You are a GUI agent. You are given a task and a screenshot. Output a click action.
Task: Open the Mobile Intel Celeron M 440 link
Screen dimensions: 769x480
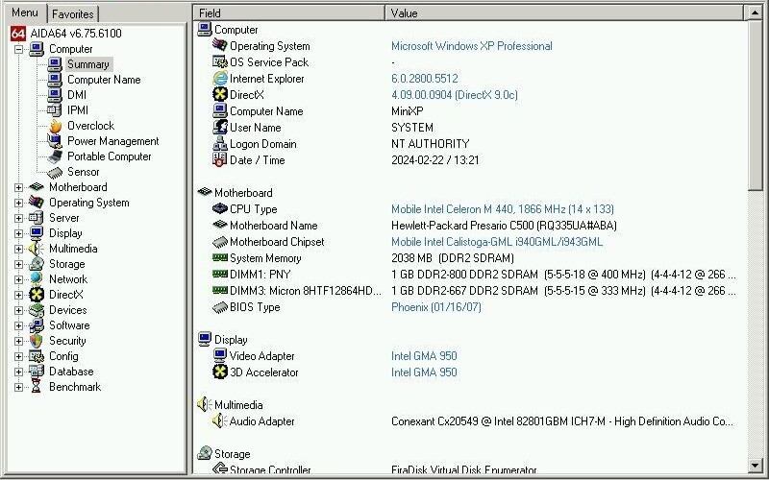503,209
